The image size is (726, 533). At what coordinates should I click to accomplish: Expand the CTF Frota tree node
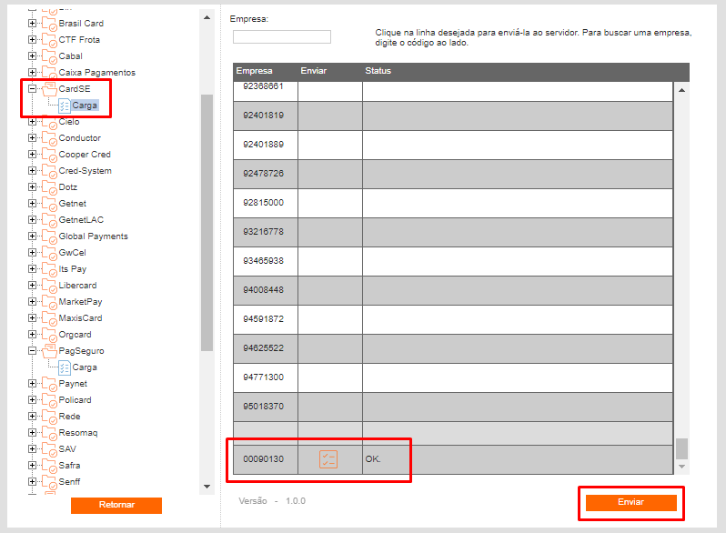pos(32,40)
